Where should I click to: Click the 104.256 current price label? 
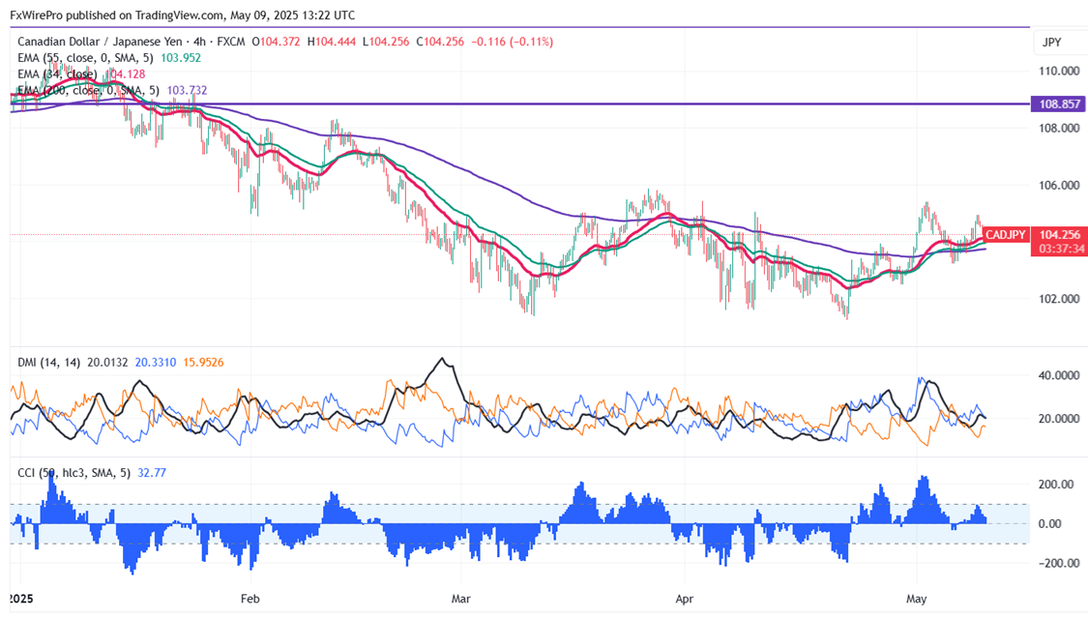click(x=1060, y=235)
